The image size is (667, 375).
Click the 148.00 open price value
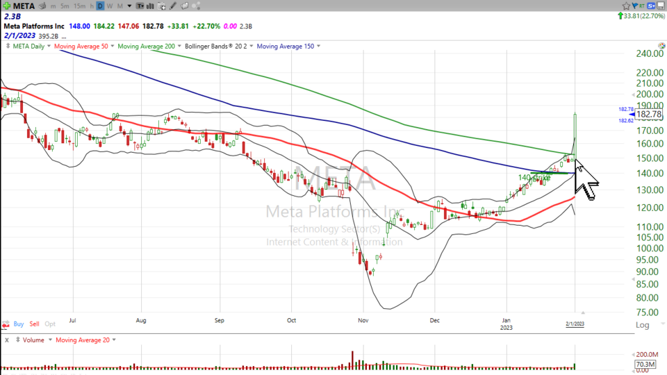pyautogui.click(x=79, y=26)
